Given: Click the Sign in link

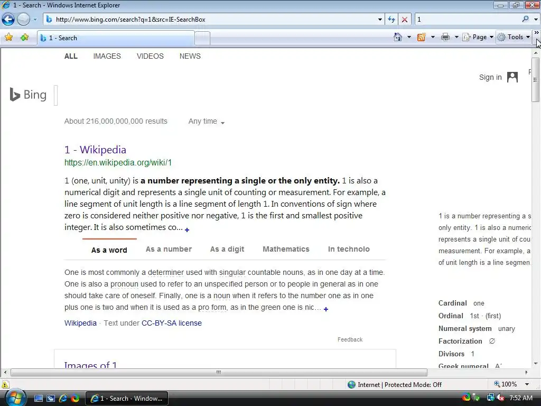Looking at the screenshot, I should [490, 77].
